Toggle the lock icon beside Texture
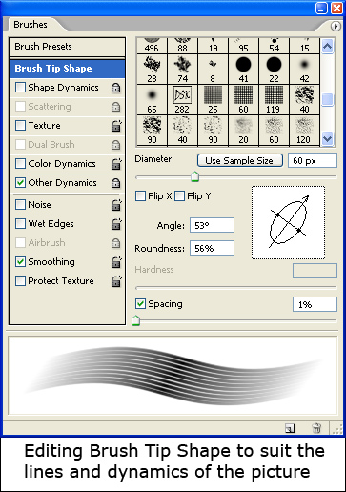 [116, 126]
